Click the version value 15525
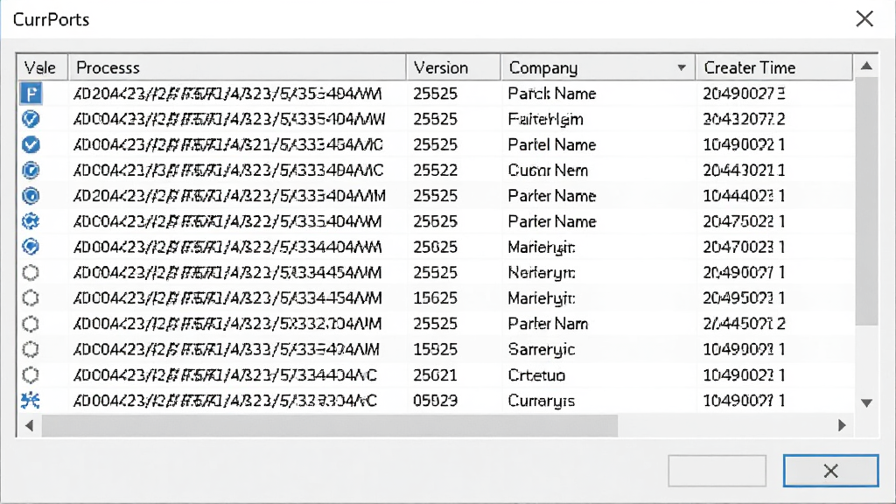The image size is (896, 504). click(x=436, y=349)
